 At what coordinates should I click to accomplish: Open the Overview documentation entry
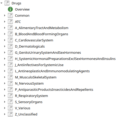pos(22,10)
